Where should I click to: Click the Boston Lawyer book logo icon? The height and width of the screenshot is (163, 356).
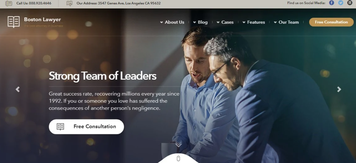tap(14, 22)
